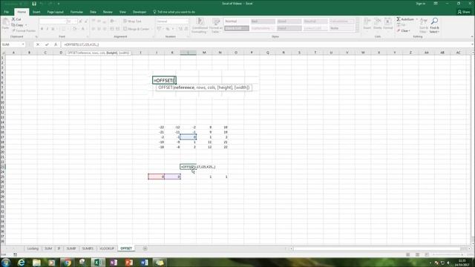The height and width of the screenshot is (267, 475).
Task: Switch to the Insert ribbon tab
Action: point(36,12)
